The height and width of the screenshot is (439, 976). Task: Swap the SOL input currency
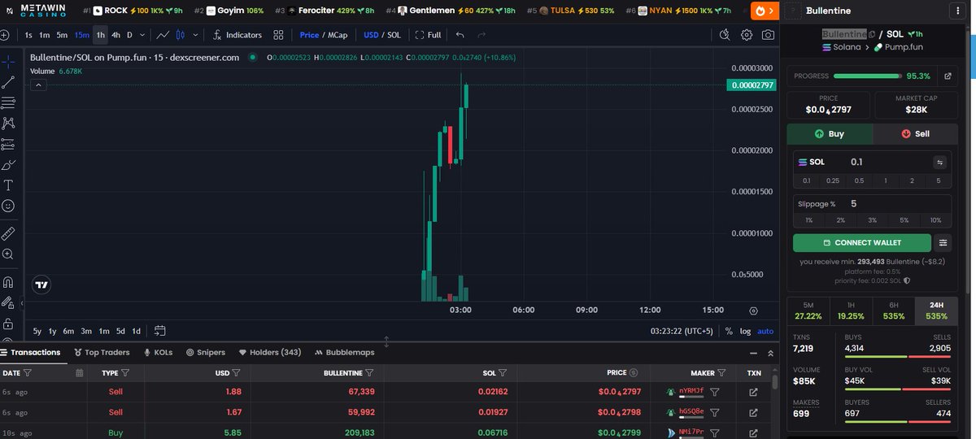click(x=939, y=162)
